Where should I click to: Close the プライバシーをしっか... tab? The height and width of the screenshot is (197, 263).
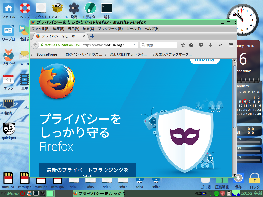[x=83, y=36]
